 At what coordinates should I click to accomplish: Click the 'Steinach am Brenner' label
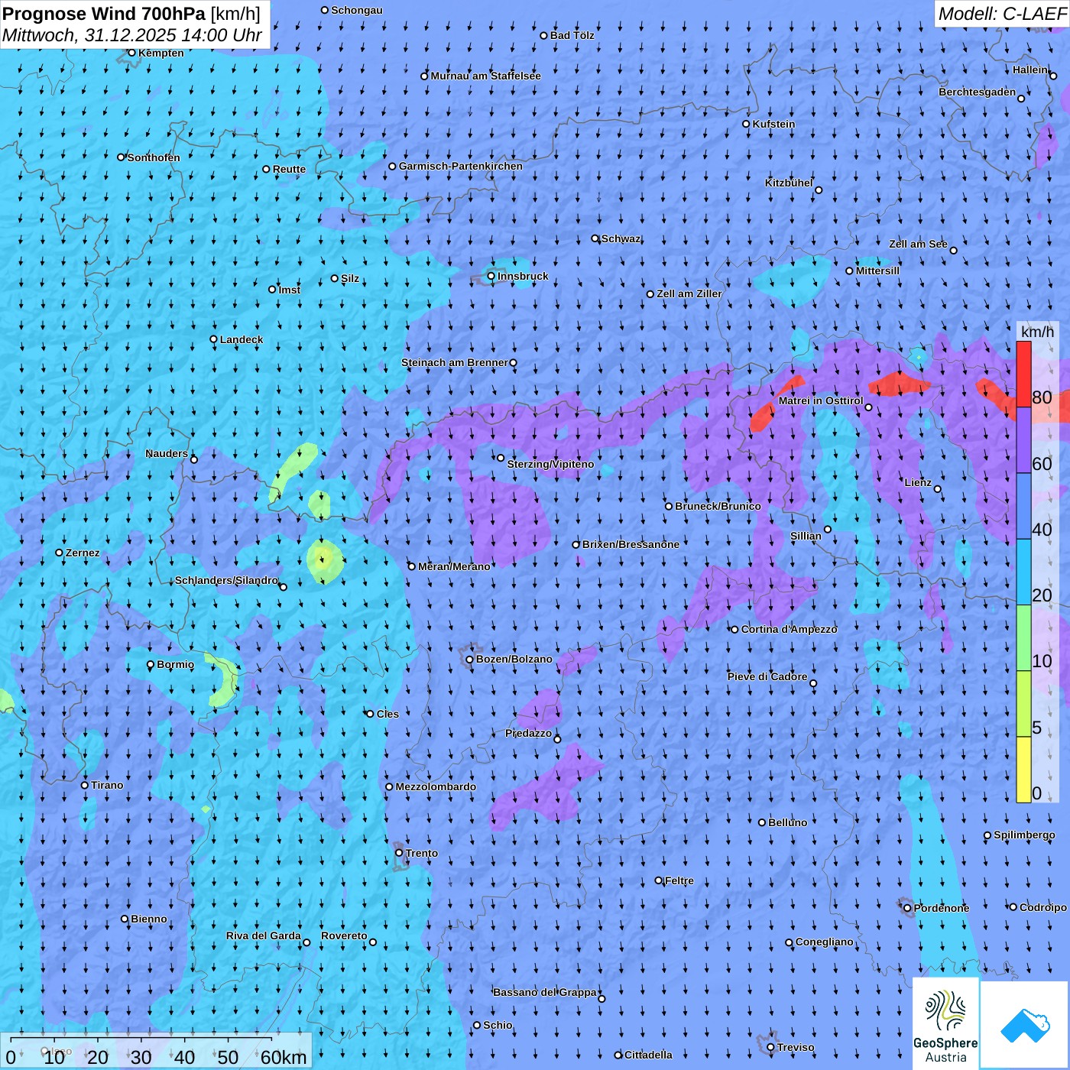[455, 362]
